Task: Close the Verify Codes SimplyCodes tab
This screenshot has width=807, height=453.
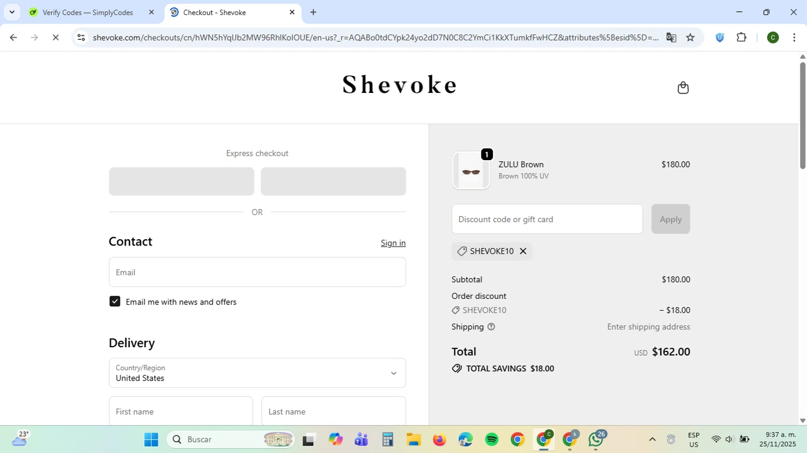Action: pos(151,12)
